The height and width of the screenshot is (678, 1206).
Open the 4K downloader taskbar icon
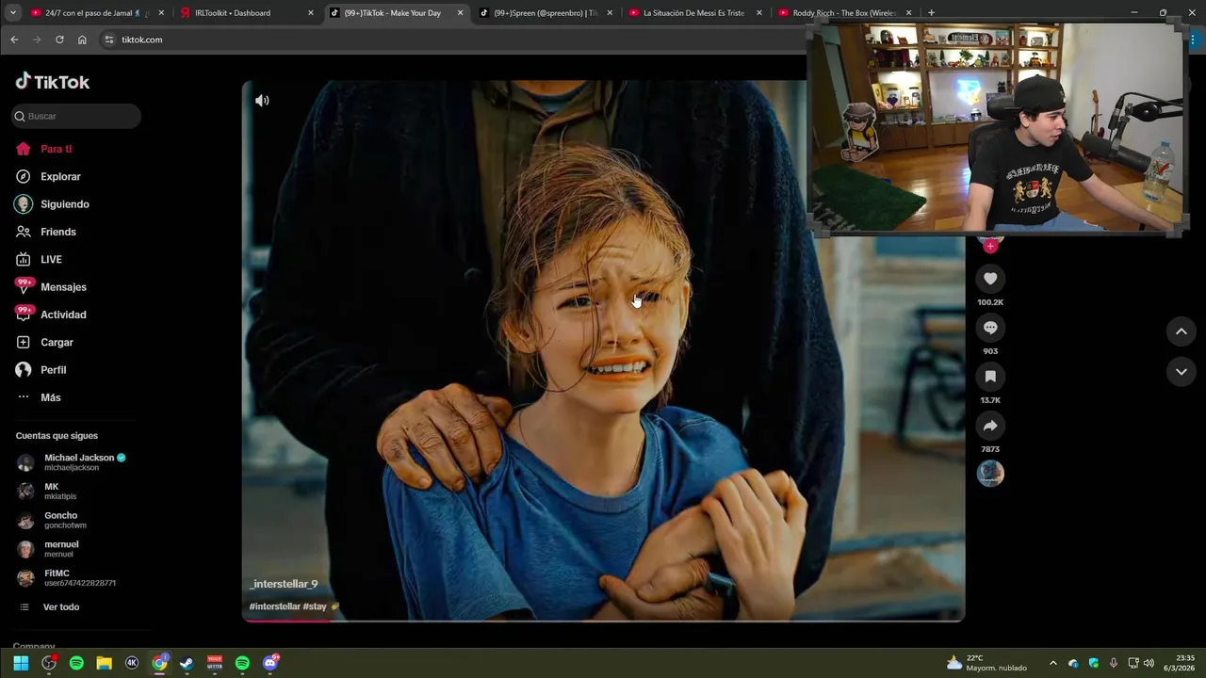point(132,663)
